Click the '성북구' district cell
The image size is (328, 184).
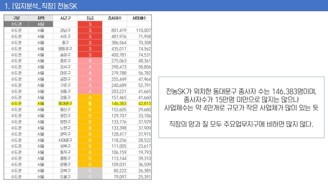(x=65, y=146)
